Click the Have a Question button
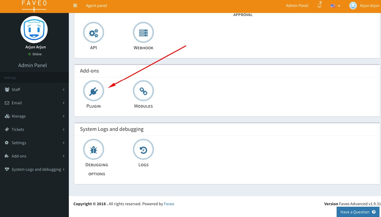Screen dimensions: 381x217 [x=358, y=212]
